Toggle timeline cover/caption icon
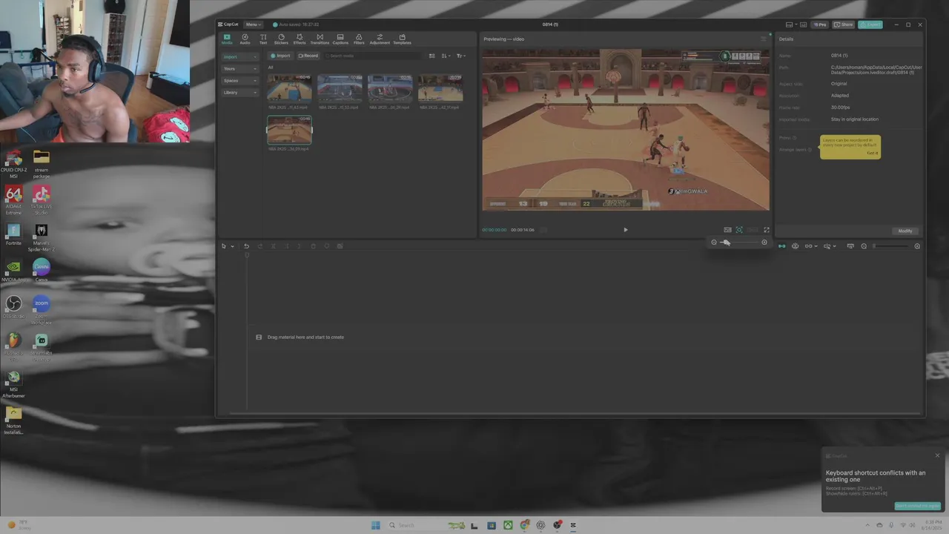The image size is (949, 534). coord(850,246)
